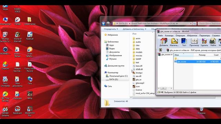Open the Avast SafeZone shortcut

click(x=30, y=52)
